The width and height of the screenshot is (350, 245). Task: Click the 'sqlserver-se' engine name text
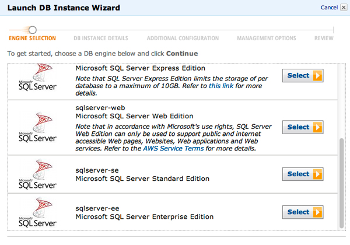97,170
